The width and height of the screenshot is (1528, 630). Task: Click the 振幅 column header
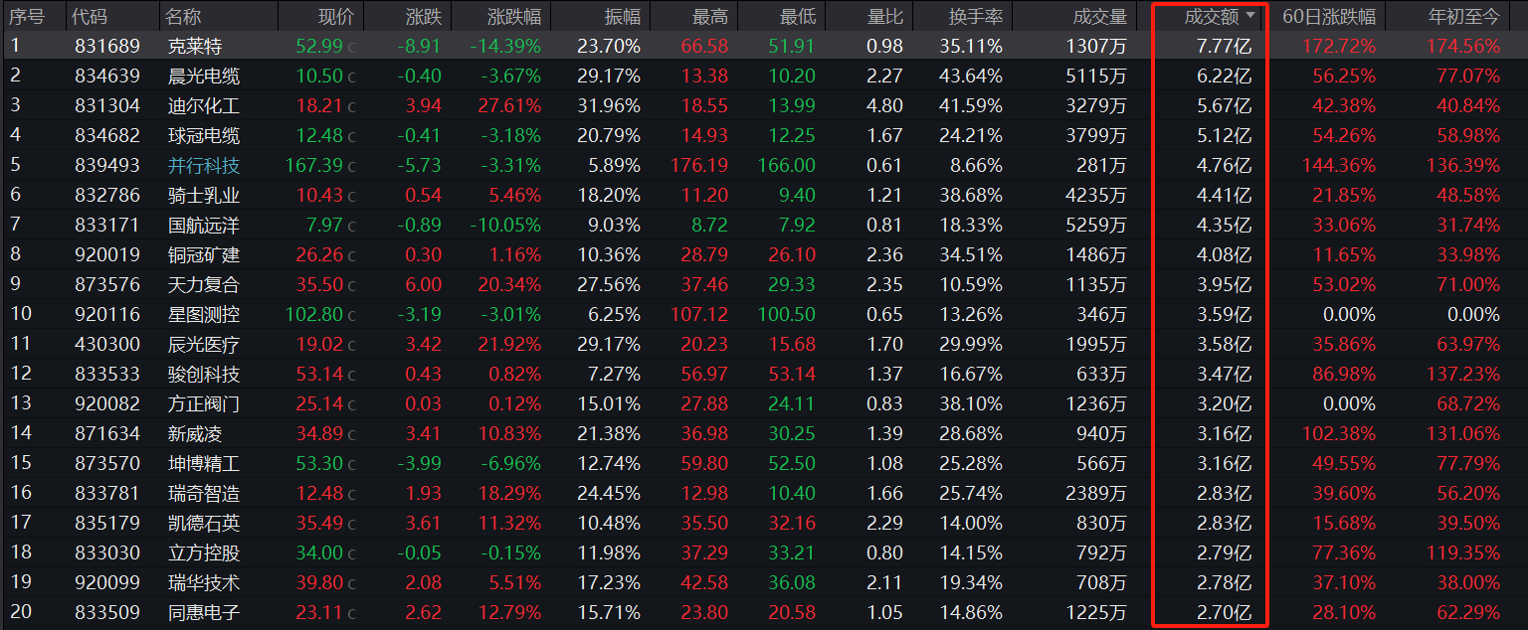pos(623,17)
